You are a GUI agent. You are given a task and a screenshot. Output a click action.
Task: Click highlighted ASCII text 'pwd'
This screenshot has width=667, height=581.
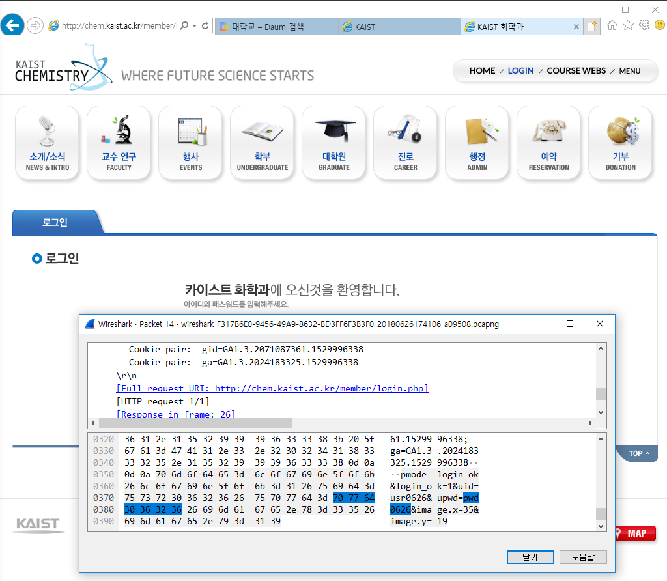[x=471, y=498]
